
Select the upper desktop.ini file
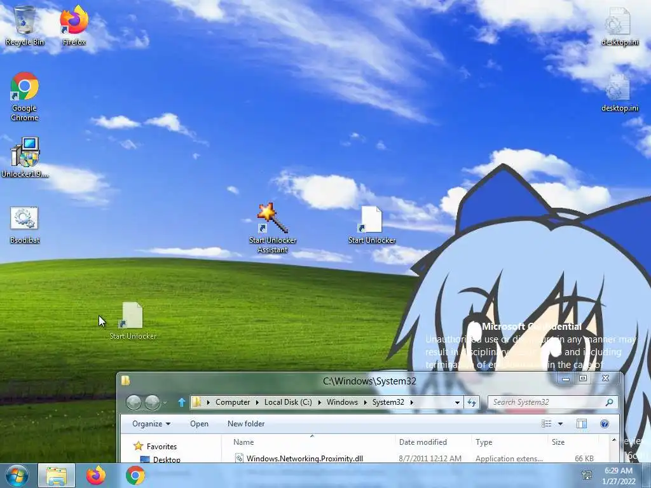tap(619, 27)
